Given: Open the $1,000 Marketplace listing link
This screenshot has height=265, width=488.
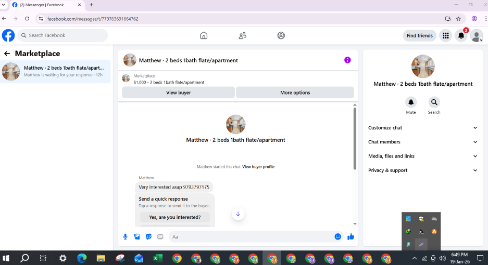Looking at the screenshot, I should click(169, 82).
